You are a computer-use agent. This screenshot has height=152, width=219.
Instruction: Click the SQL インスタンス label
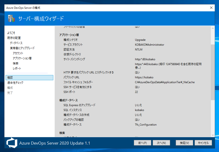[x=73, y=110]
